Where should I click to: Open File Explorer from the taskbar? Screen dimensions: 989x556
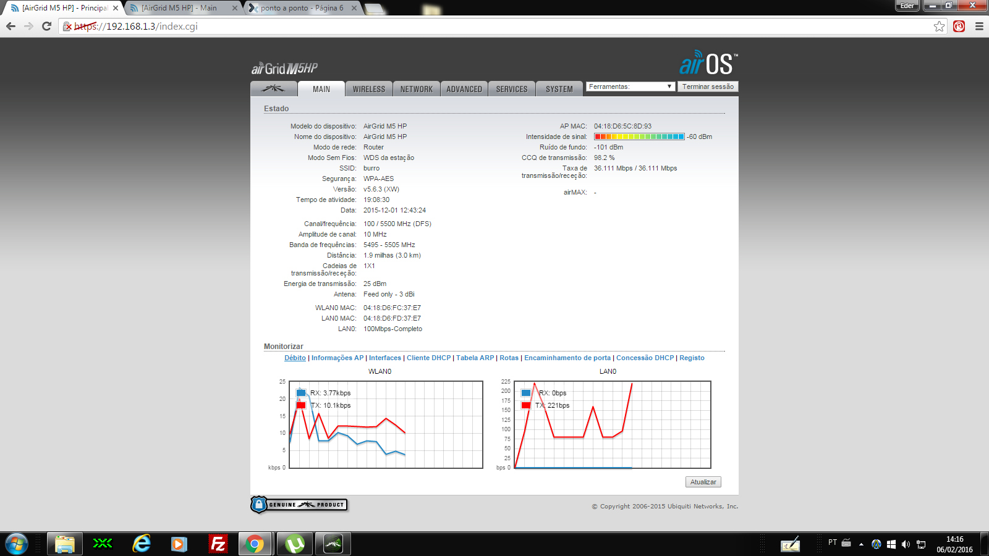point(64,544)
